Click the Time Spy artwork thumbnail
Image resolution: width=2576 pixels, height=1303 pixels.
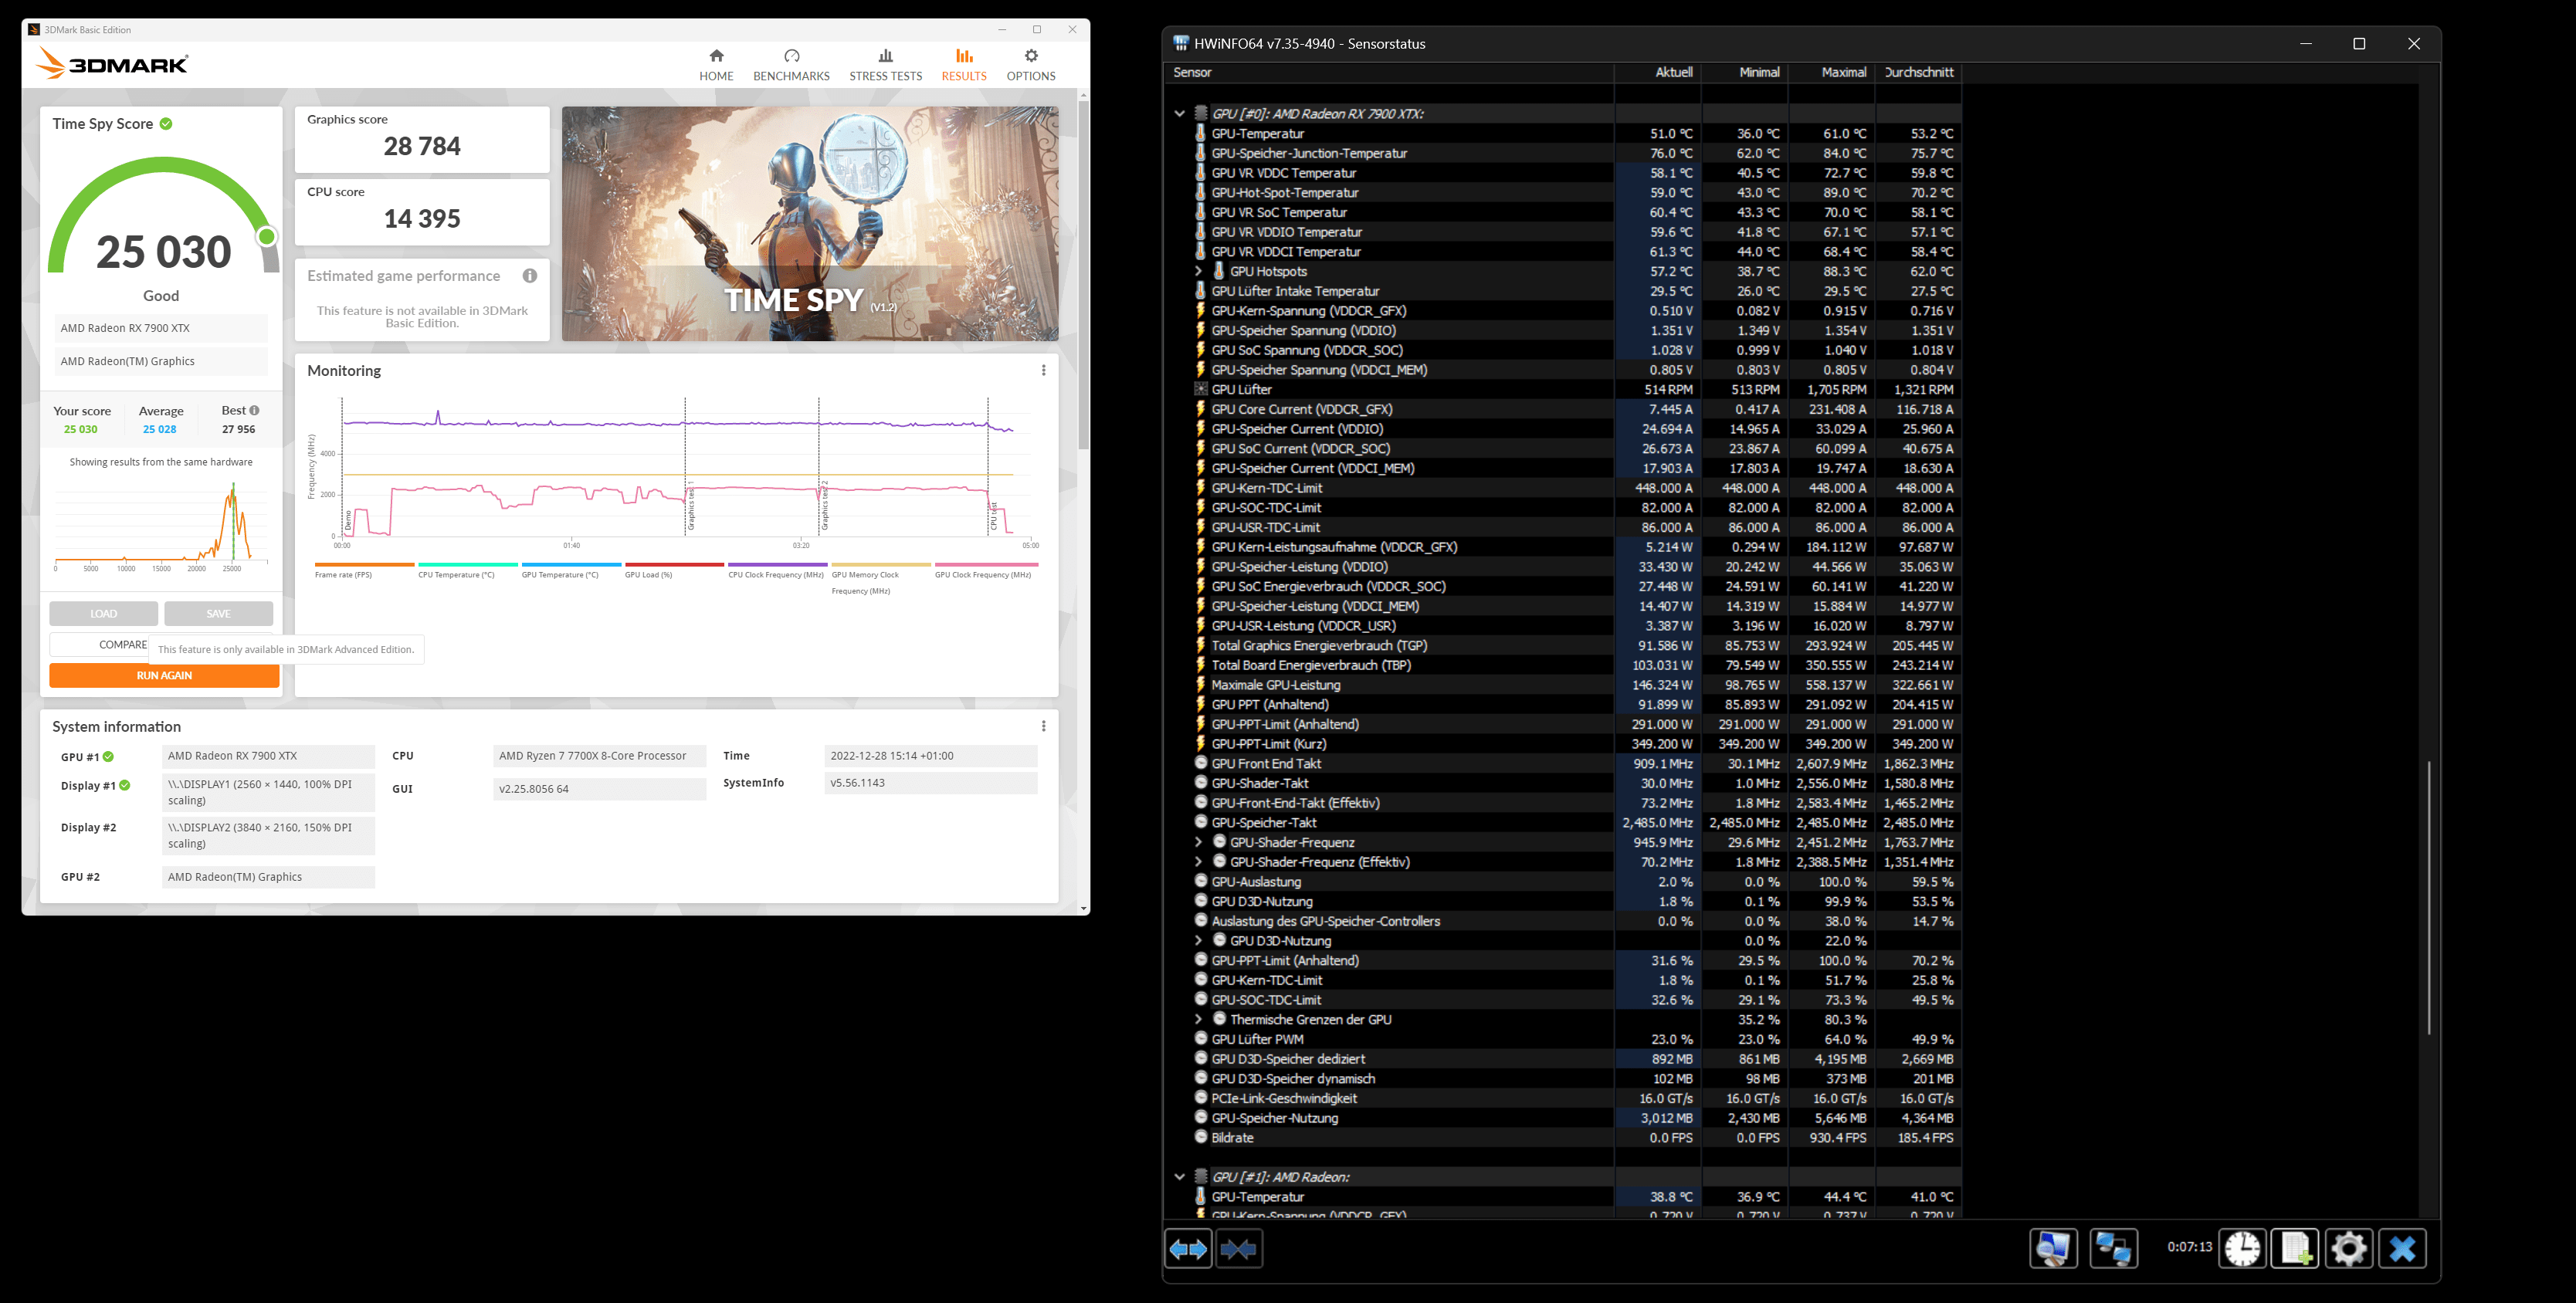coord(810,224)
